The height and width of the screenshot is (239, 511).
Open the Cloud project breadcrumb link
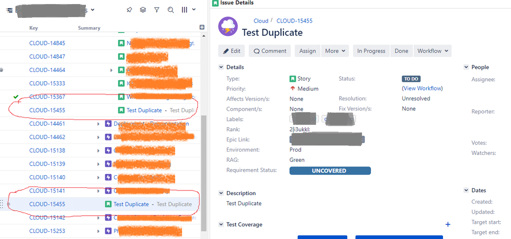click(x=261, y=21)
